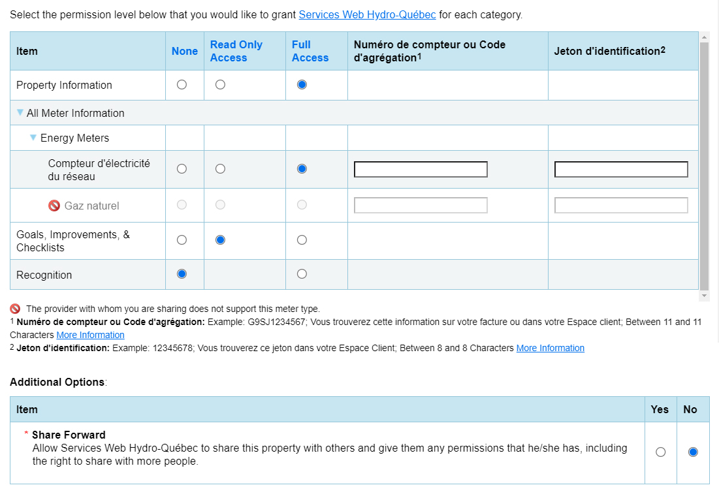
Task: Select No for Share Forward
Action: click(693, 452)
